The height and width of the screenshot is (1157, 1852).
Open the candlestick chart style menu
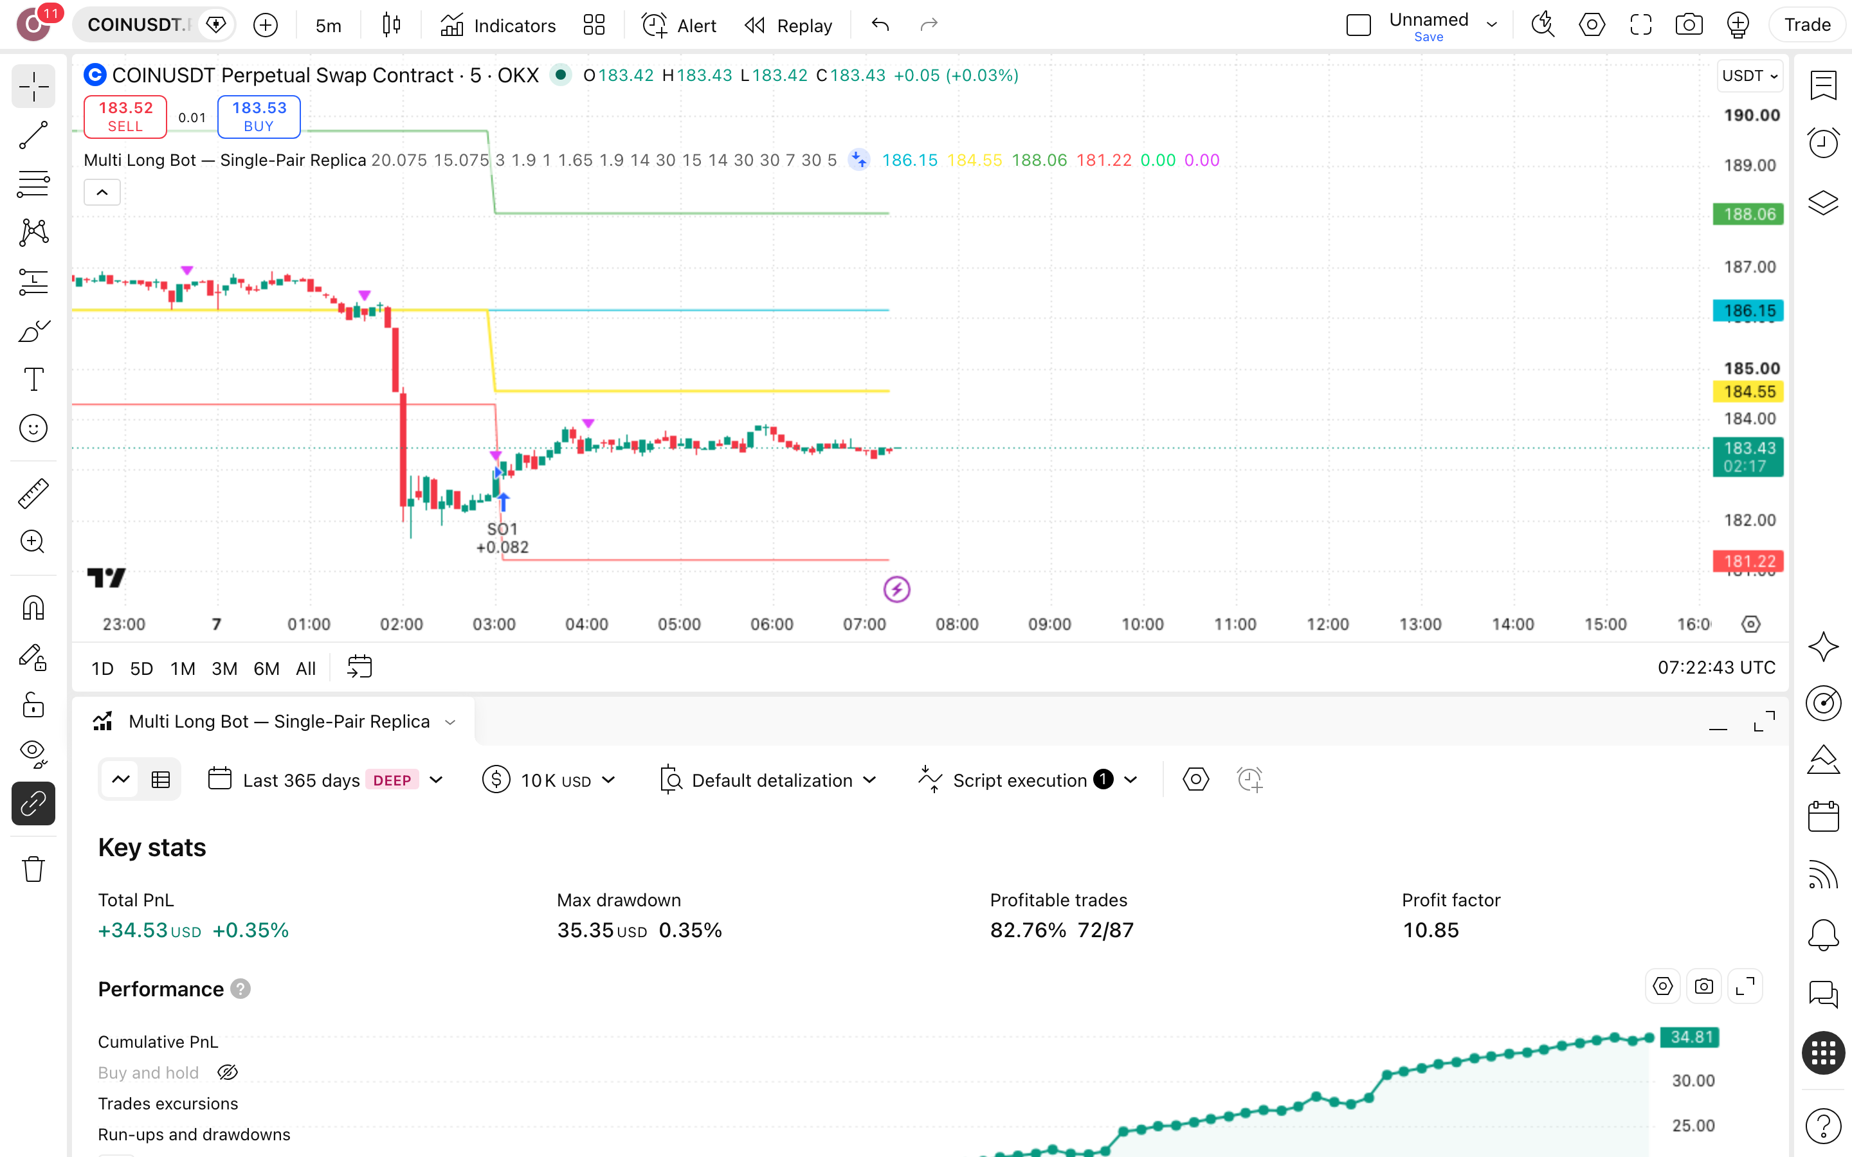click(x=391, y=25)
